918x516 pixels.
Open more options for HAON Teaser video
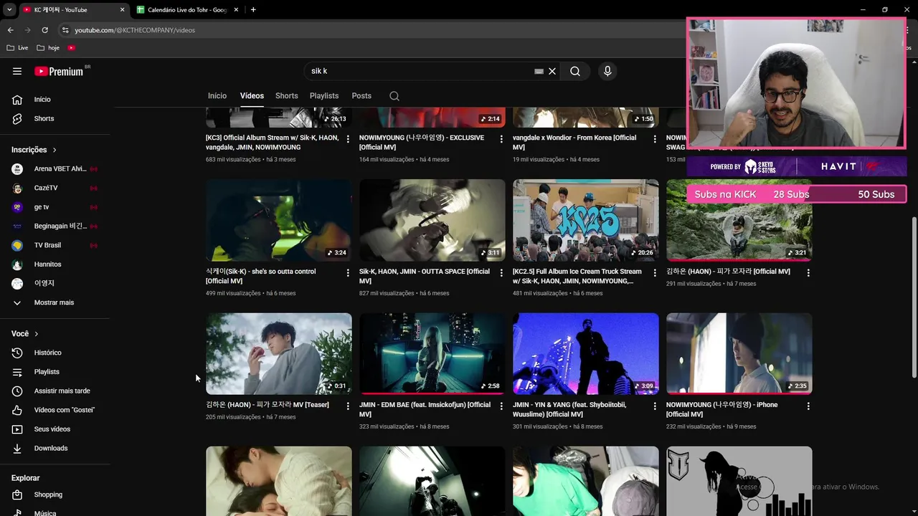[x=348, y=406]
